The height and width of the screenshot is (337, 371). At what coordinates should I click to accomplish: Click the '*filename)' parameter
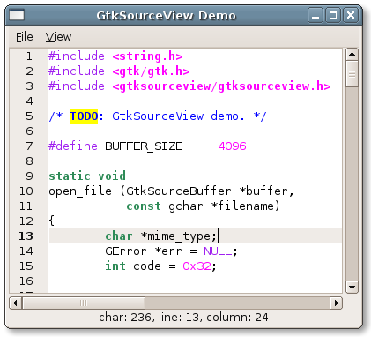pos(245,206)
